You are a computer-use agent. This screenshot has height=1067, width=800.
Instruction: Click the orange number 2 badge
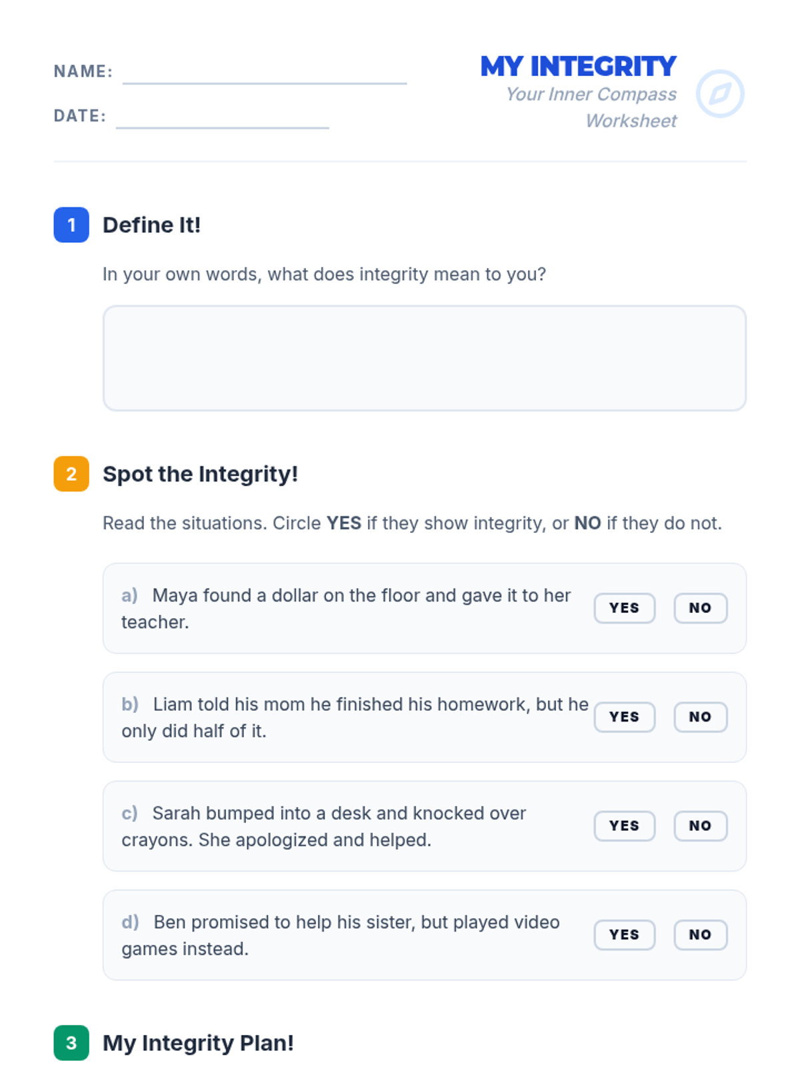[x=71, y=474]
